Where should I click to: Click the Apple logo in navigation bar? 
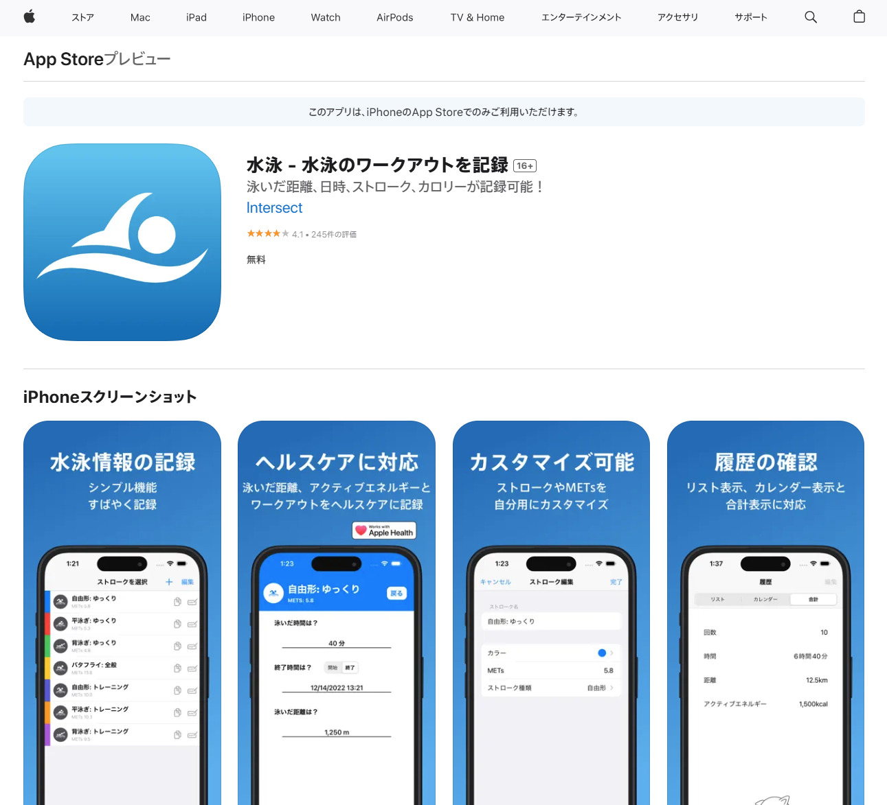pyautogui.click(x=30, y=17)
